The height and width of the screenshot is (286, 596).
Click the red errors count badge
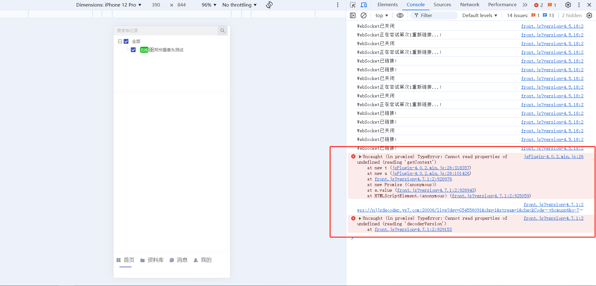(x=539, y=5)
